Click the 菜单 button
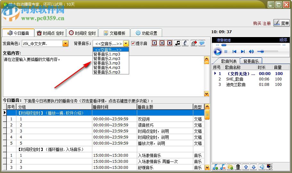Screen dimensions: 292x173 click(281, 23)
